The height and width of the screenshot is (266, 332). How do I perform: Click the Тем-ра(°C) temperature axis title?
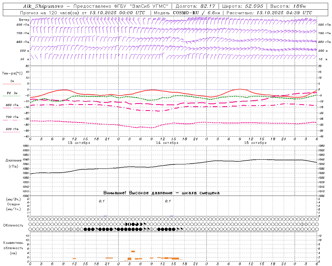(x=12, y=74)
